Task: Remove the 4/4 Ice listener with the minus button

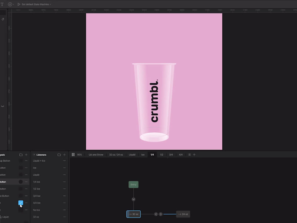Action: point(64,203)
